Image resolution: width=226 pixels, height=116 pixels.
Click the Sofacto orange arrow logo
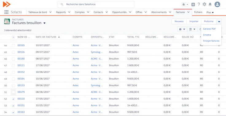[7, 4]
